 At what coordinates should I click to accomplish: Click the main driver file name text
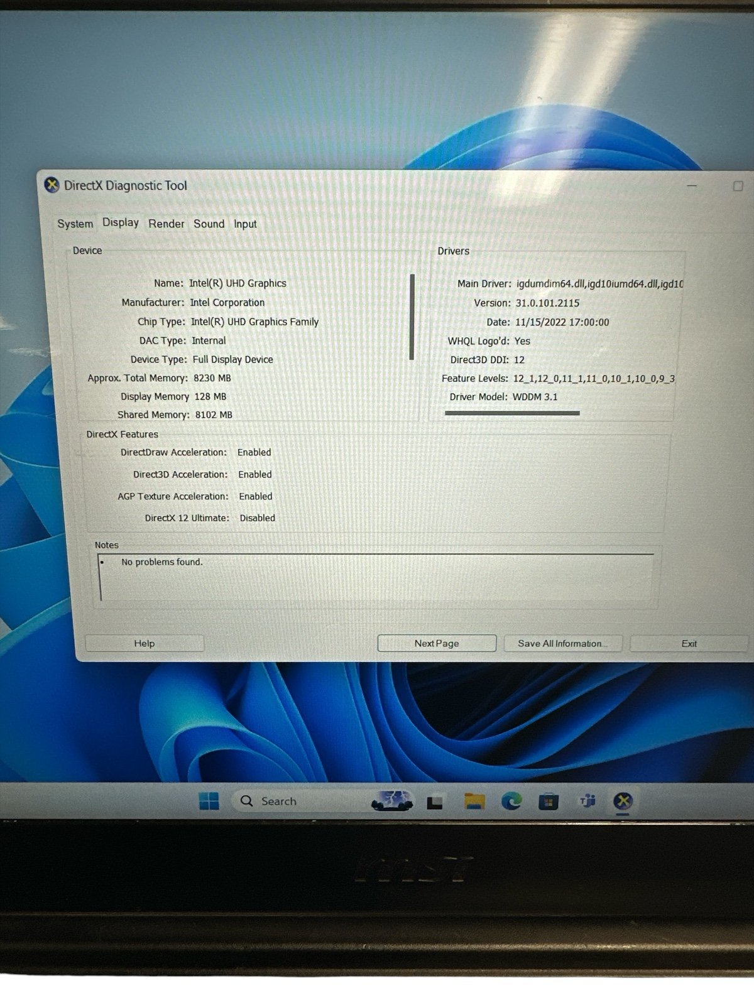point(599,284)
